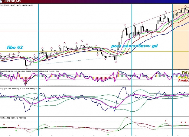Click the RSI(14) 37.1774 indicator label
The height and width of the screenshot is (137, 189).
[x=21, y=89]
